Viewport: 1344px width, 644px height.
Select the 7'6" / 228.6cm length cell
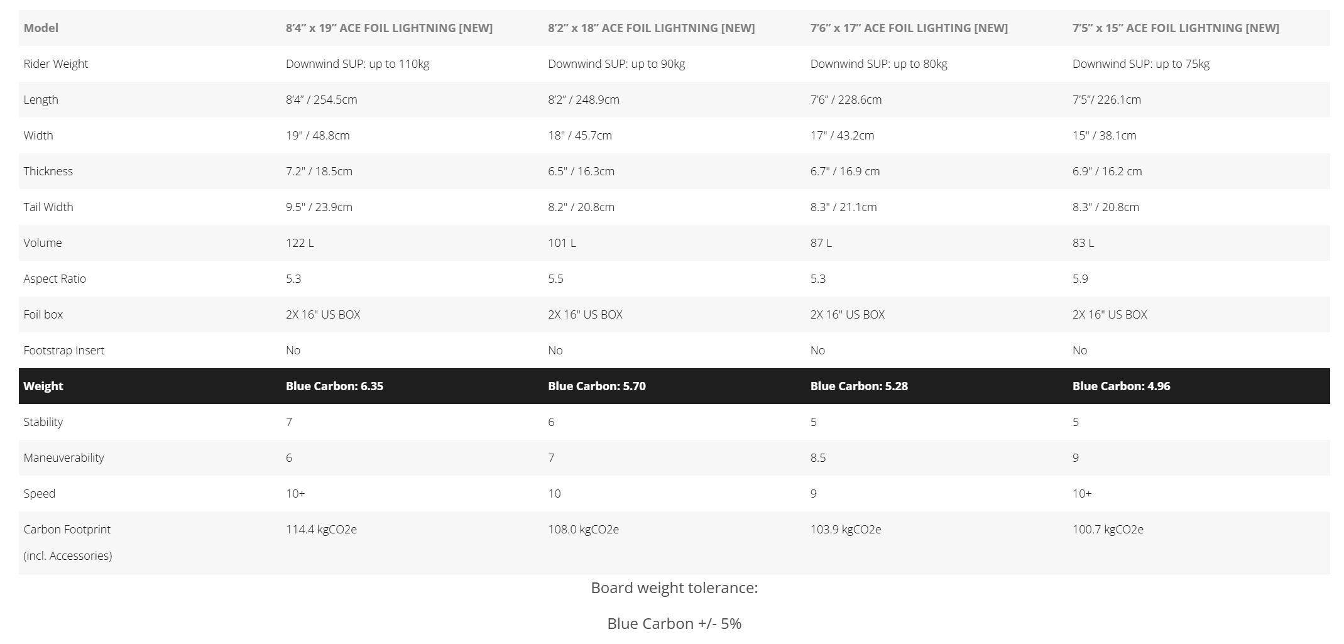[x=846, y=99]
